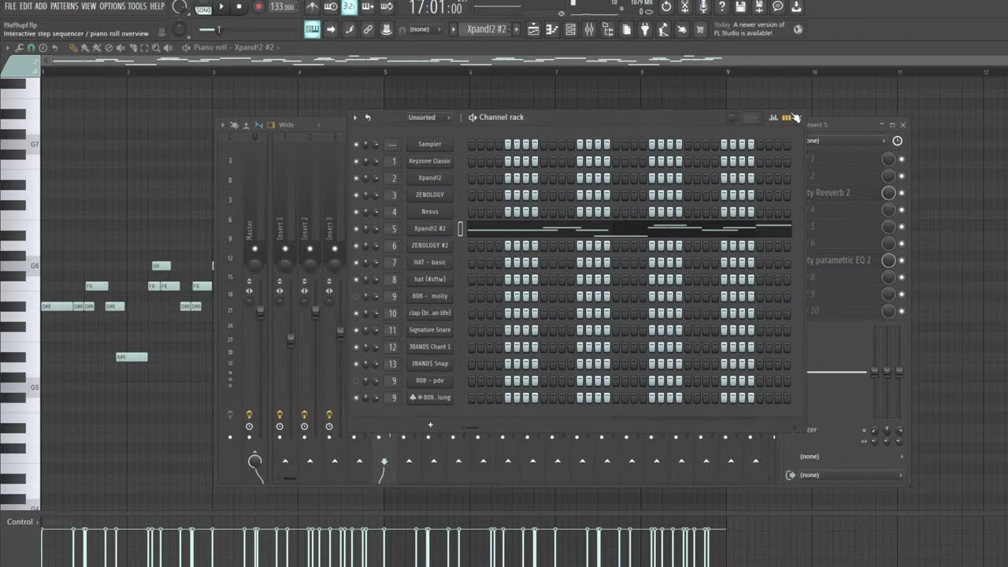This screenshot has width=1008, height=567.
Task: Click the link chain multilink icon
Action: (368, 30)
